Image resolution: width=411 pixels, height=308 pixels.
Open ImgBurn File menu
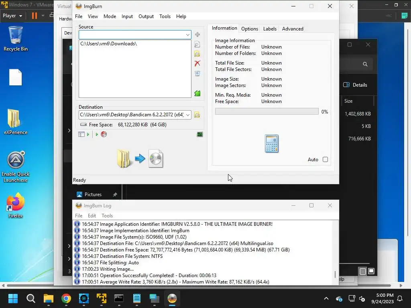click(x=79, y=16)
